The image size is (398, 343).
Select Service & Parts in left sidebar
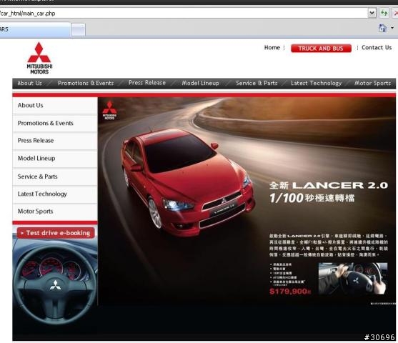tap(55, 177)
